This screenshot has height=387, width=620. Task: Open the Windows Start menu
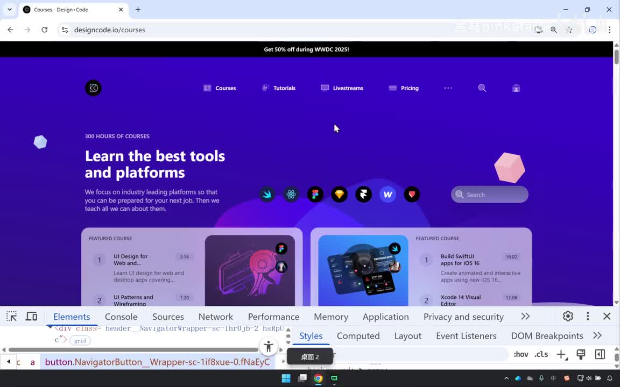tap(286, 378)
